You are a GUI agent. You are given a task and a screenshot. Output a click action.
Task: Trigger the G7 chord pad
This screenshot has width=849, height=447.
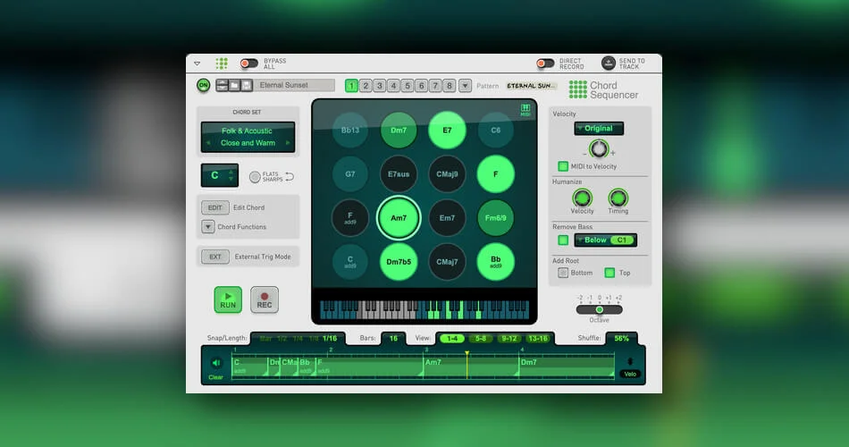click(x=350, y=174)
